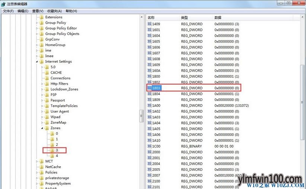
Task: Click the tree pane scrollbar thumb
Action: 141,116
